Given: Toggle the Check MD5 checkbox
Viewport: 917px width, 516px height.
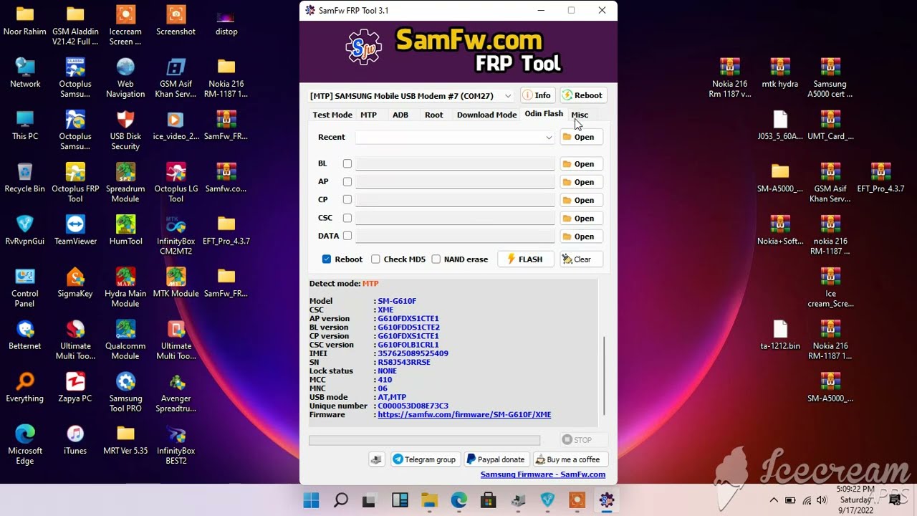Looking at the screenshot, I should [375, 259].
